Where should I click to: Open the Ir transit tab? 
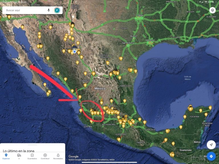[19, 157]
